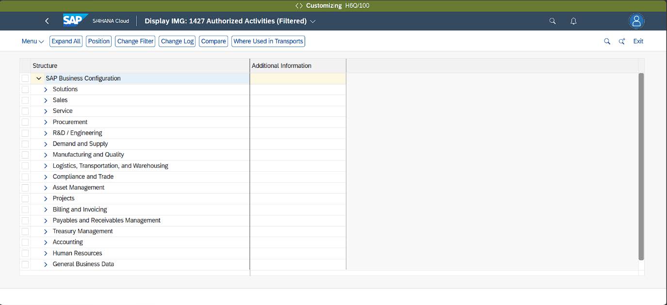Expand the Treasury Management node
667x305 pixels.
point(46,231)
